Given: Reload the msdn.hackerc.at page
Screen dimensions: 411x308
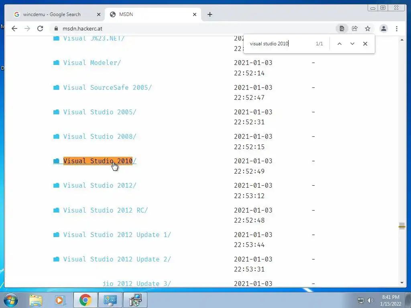Looking at the screenshot, I should pos(40,28).
